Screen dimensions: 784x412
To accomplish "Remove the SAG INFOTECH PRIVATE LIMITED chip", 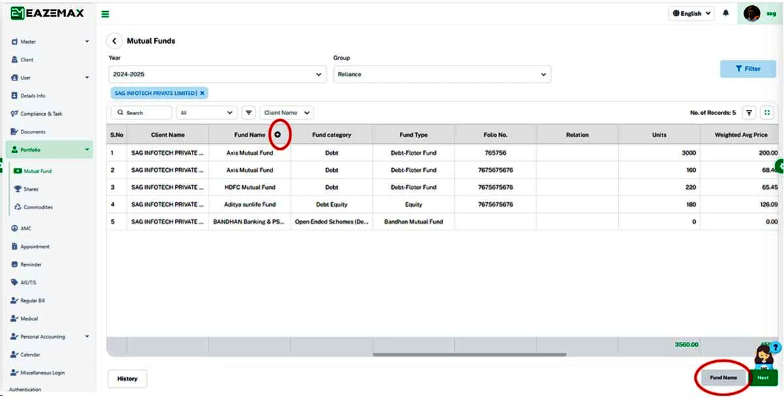I will [x=203, y=93].
